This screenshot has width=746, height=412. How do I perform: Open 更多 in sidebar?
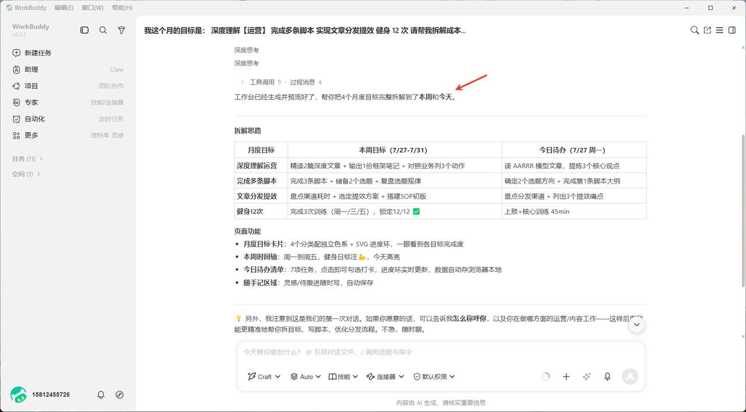pyautogui.click(x=68, y=135)
